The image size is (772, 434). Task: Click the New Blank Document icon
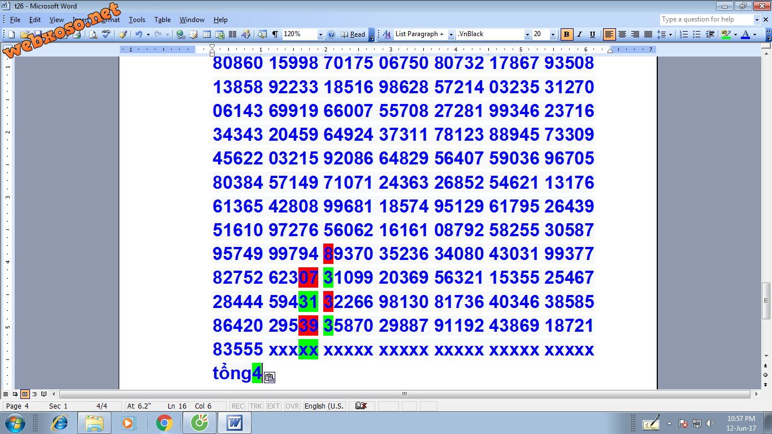click(x=11, y=34)
